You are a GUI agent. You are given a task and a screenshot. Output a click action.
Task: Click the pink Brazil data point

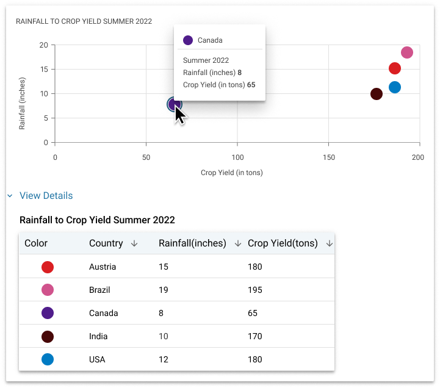click(x=406, y=52)
